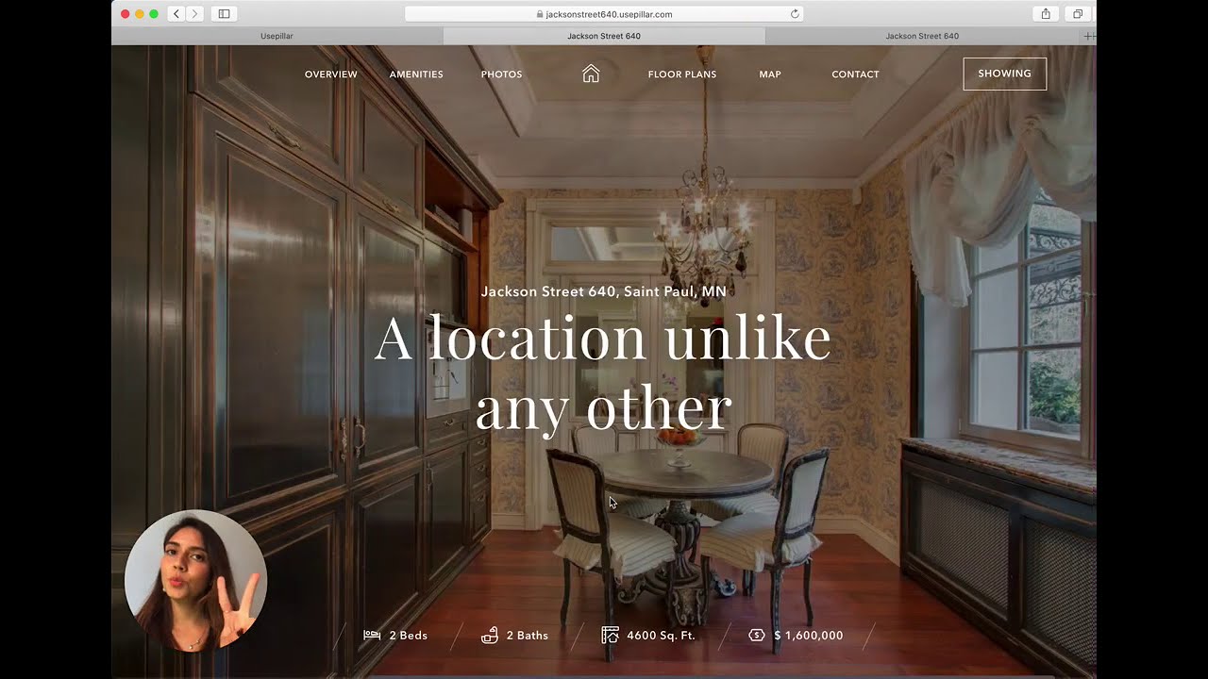Navigate to Floor Plans

[682, 75]
